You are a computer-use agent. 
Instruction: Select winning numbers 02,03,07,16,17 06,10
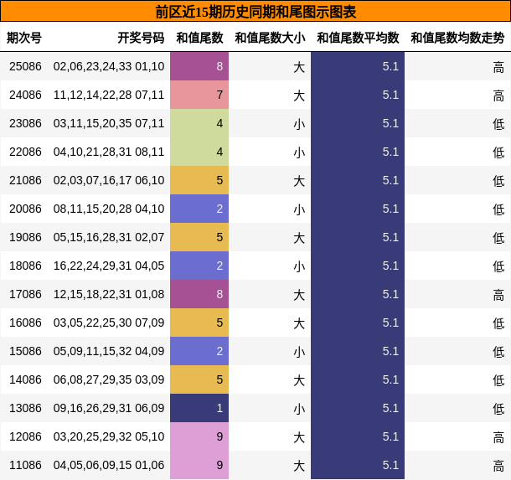pos(109,180)
